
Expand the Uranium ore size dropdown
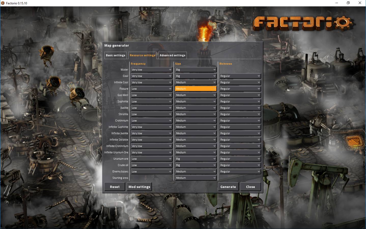[196, 159]
